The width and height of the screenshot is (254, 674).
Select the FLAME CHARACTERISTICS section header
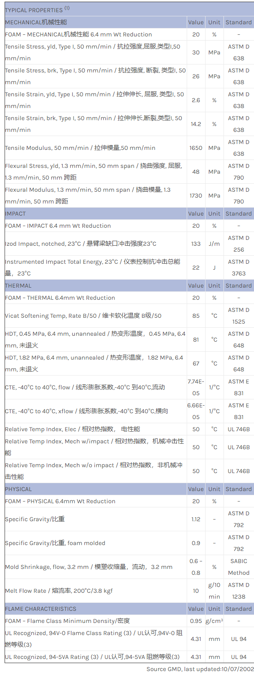(41, 609)
